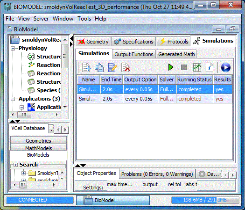
Task: Expand the Search panel plus box
Action: coord(15,165)
